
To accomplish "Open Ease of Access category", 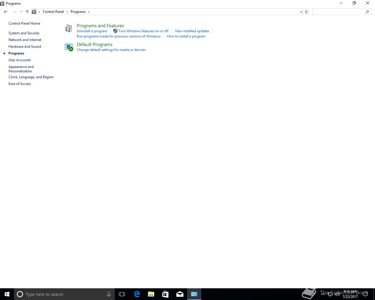I will (20, 84).
